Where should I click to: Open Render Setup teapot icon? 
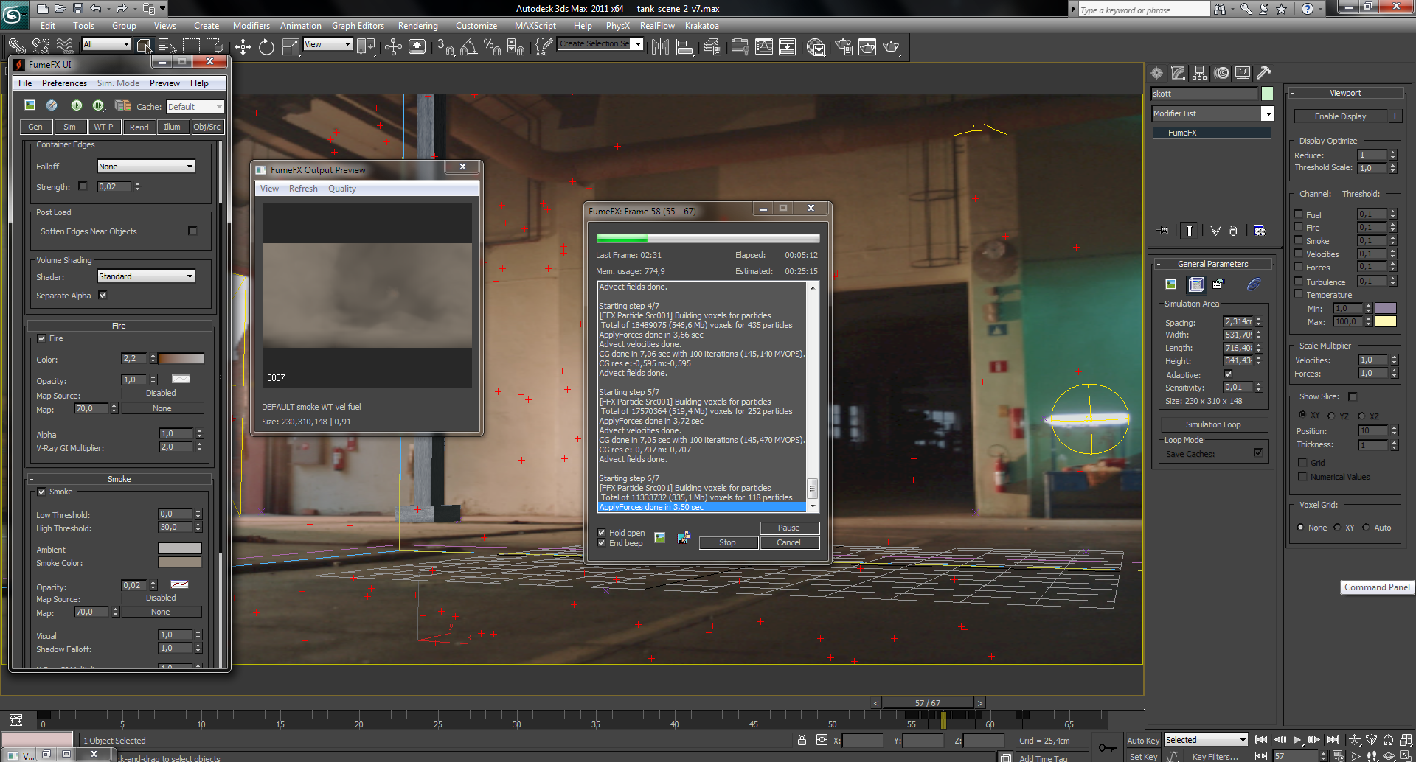(844, 47)
